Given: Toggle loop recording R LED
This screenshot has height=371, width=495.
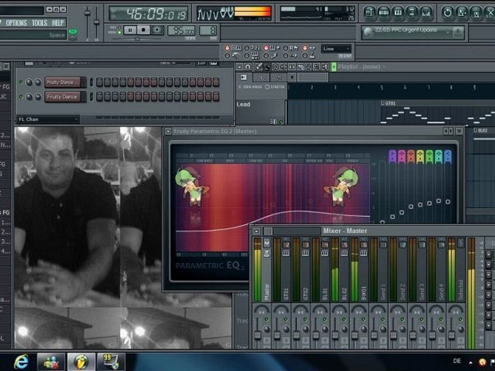Looking at the screenshot, I should 285,48.
